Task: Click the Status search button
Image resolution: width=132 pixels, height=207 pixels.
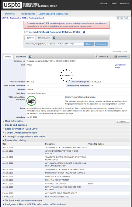Action: pos(89,44)
